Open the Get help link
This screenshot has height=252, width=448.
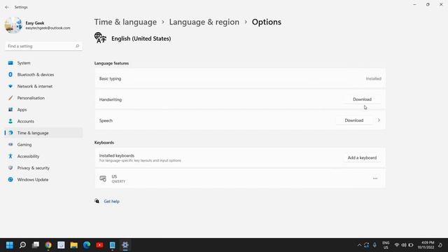111,202
